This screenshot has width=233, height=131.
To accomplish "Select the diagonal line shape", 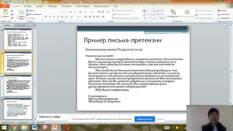I will 148,11.
